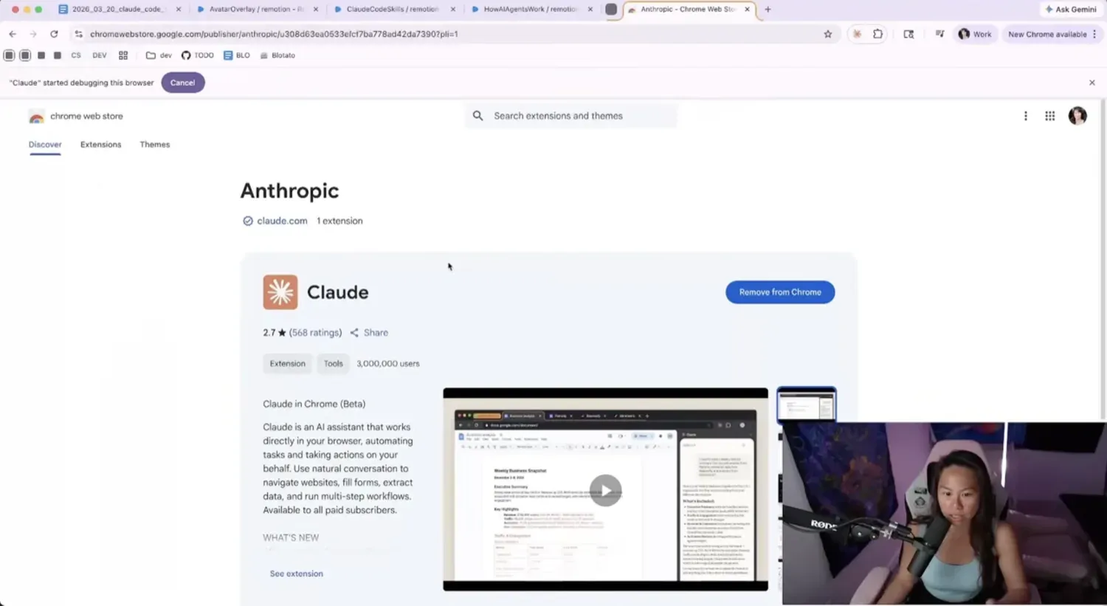Go forward in browser history
This screenshot has height=606, width=1107.
click(x=33, y=34)
